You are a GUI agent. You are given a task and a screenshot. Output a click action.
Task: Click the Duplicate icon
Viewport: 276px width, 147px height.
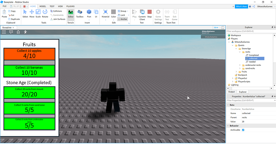click(9, 19)
